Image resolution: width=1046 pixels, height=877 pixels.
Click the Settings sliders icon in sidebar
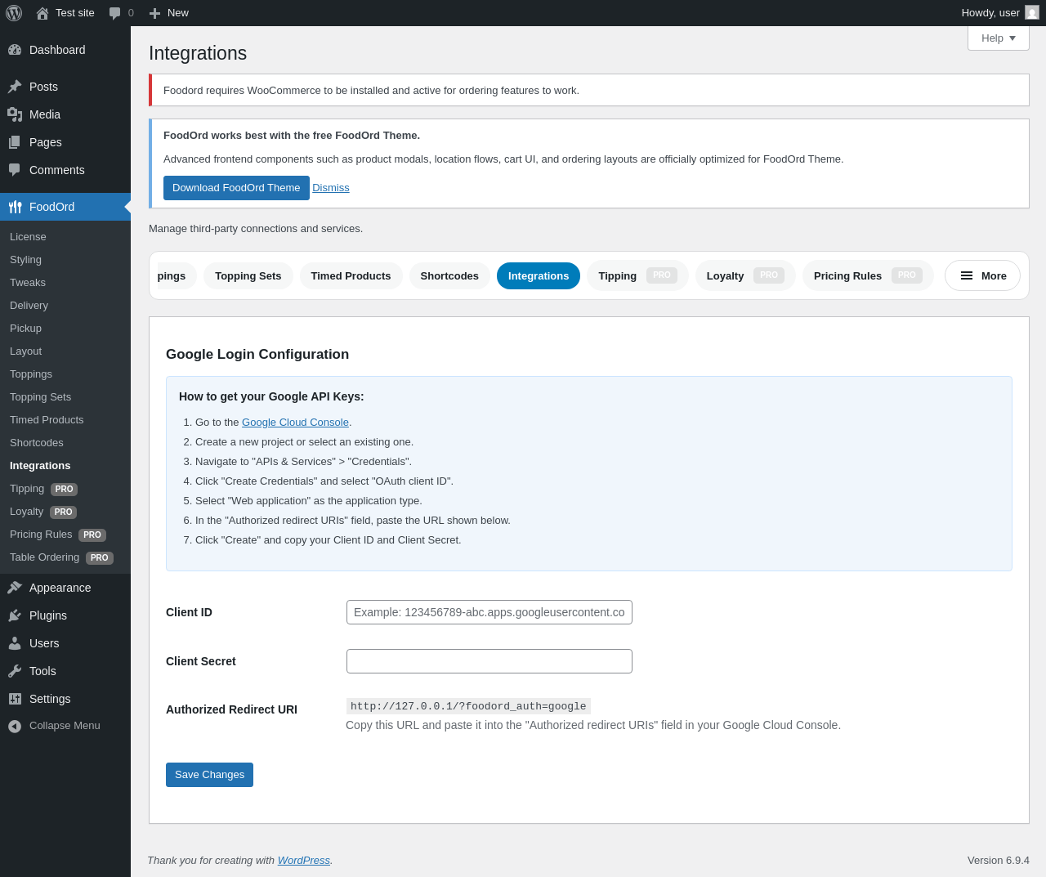click(x=15, y=699)
